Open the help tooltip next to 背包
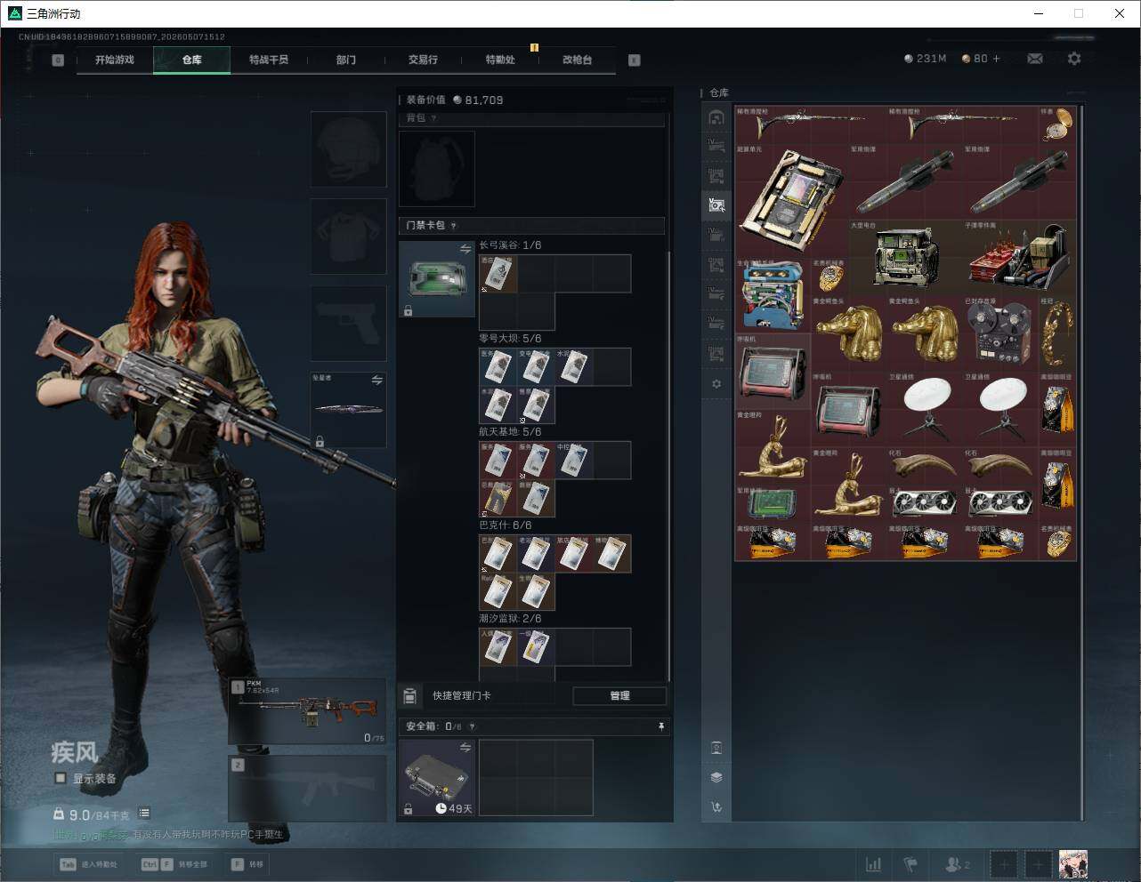The height and width of the screenshot is (882, 1141). [x=434, y=118]
